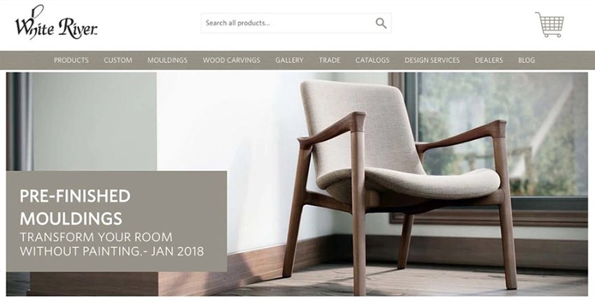Image resolution: width=595 pixels, height=308 pixels.
Task: Open the Custom menu item
Action: click(x=118, y=60)
